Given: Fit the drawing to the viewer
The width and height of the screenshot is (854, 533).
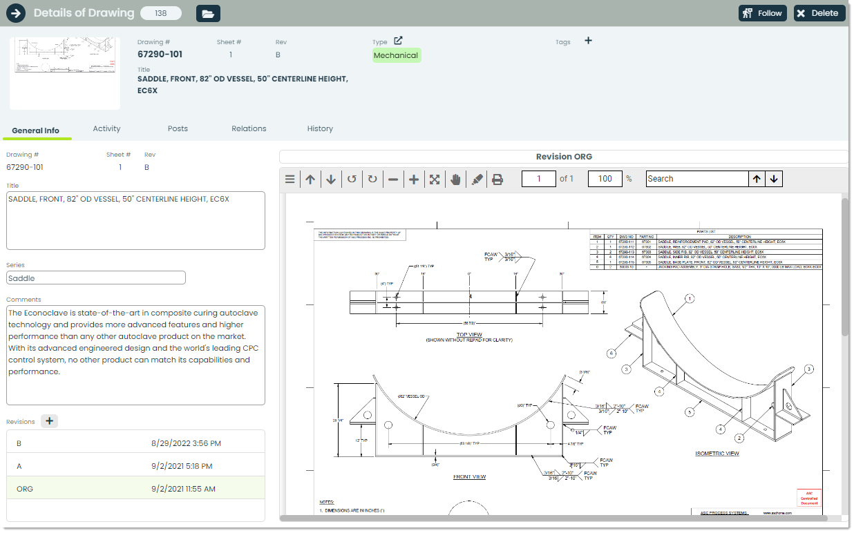Looking at the screenshot, I should click(x=435, y=178).
